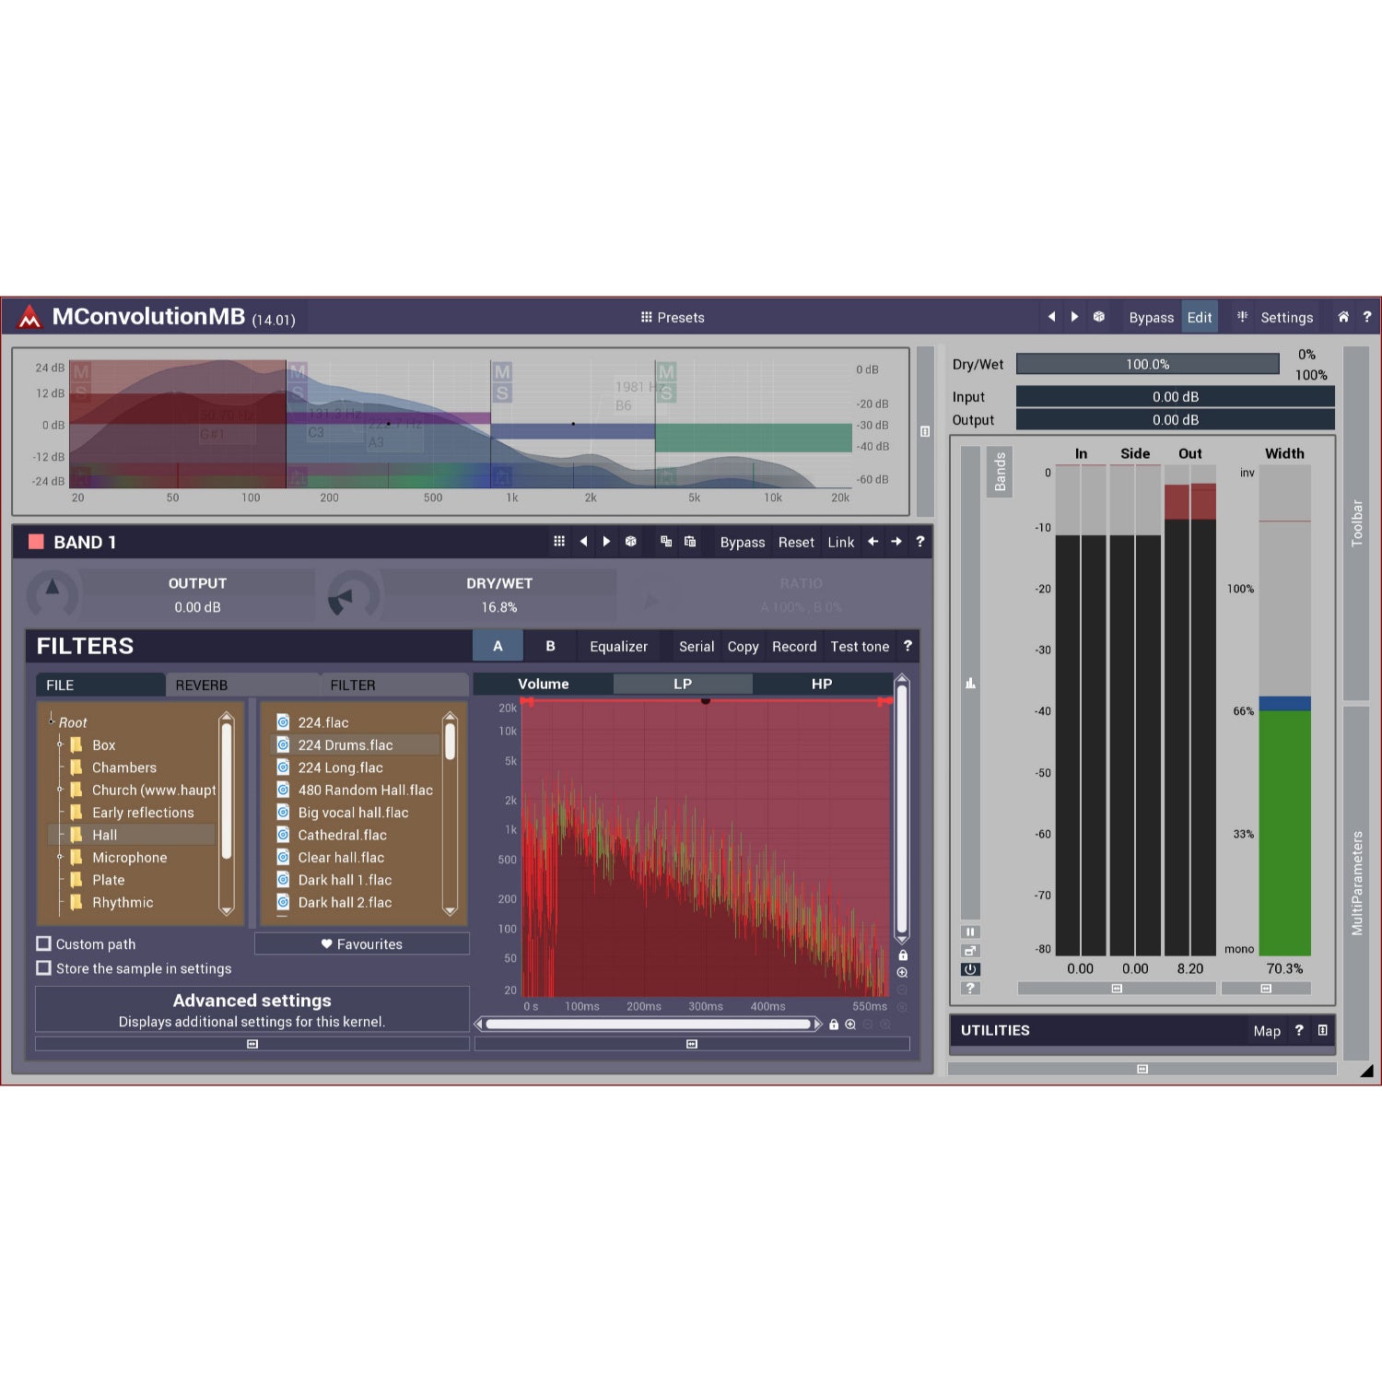Screen dimensions: 1382x1382
Task: Enable Store the sample in settings
Action: 43,968
